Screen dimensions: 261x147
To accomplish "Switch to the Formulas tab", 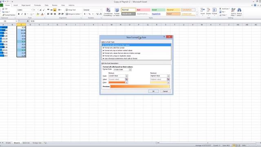I will [x=38, y=5].
